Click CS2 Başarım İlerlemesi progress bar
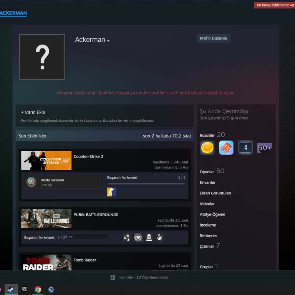This screenshot has height=295, width=295. 146,184
